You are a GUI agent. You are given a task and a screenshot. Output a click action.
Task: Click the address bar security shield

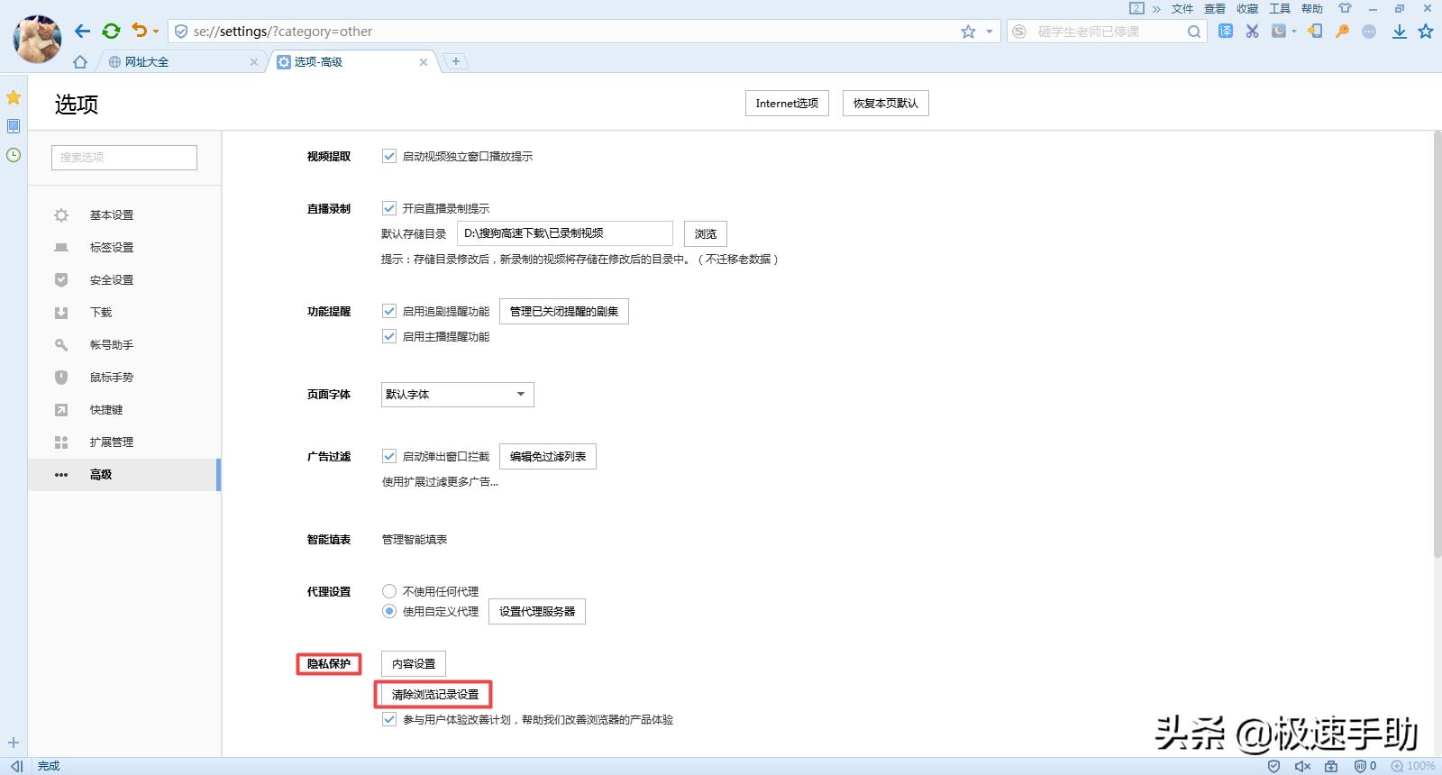click(x=181, y=32)
